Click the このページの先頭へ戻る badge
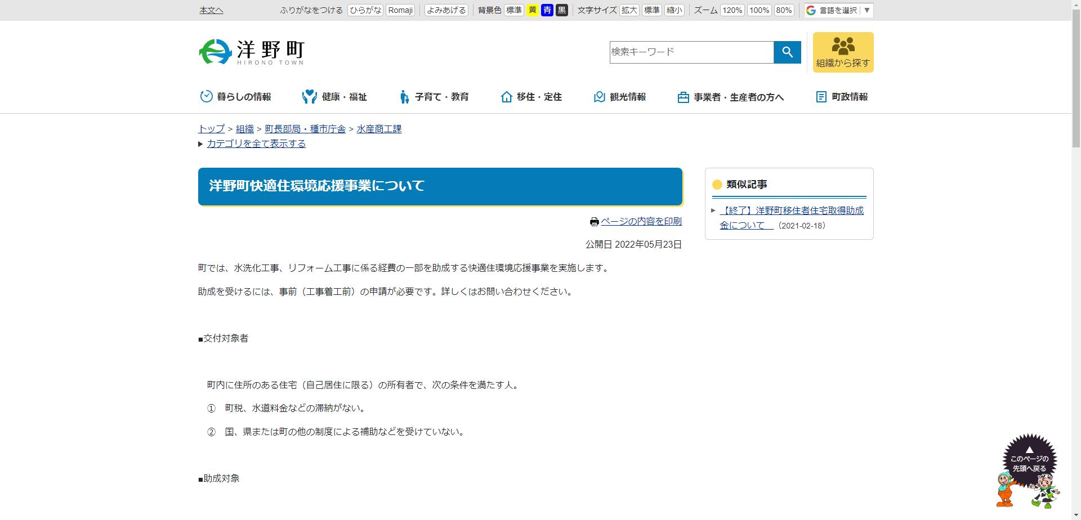This screenshot has height=520, width=1081. [x=1029, y=460]
